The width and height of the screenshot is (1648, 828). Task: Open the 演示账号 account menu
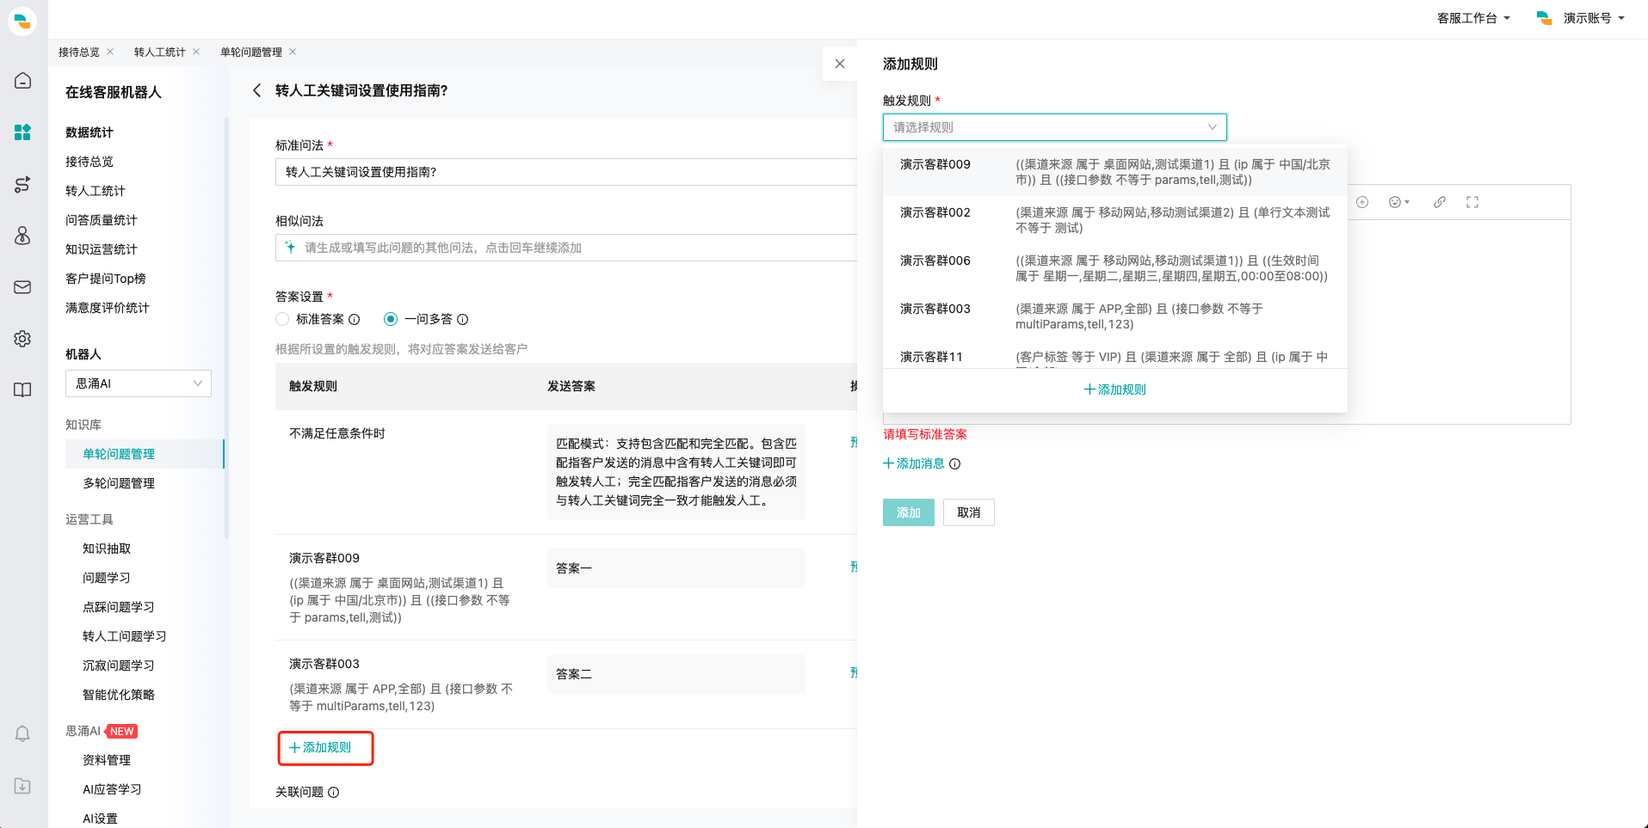point(1581,18)
